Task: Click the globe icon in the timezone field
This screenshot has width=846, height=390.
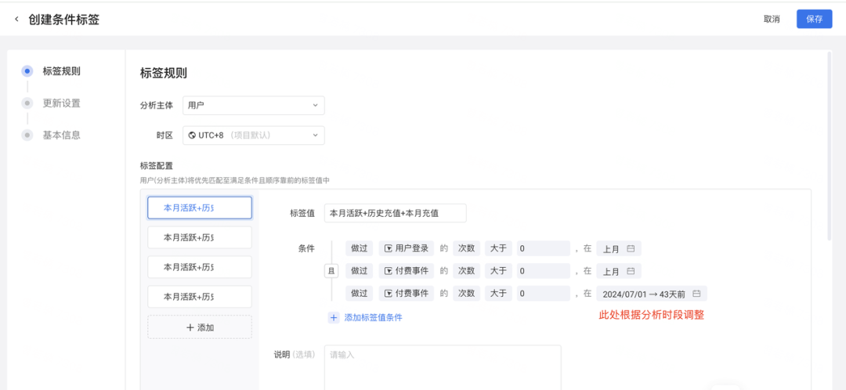Action: 192,135
